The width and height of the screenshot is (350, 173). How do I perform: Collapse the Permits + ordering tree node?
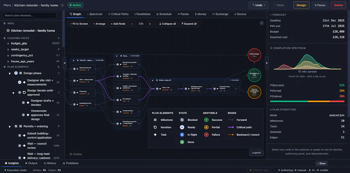pyautogui.click(x=10, y=127)
